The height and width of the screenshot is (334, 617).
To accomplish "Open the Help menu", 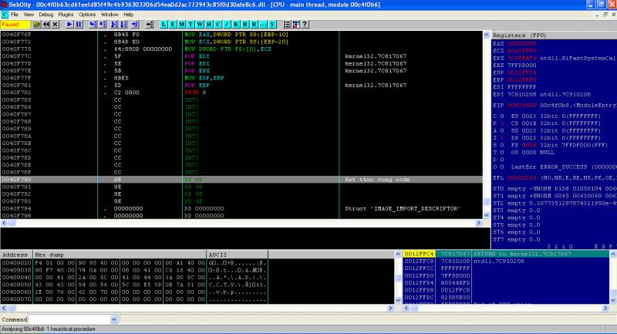I will pyautogui.click(x=129, y=15).
